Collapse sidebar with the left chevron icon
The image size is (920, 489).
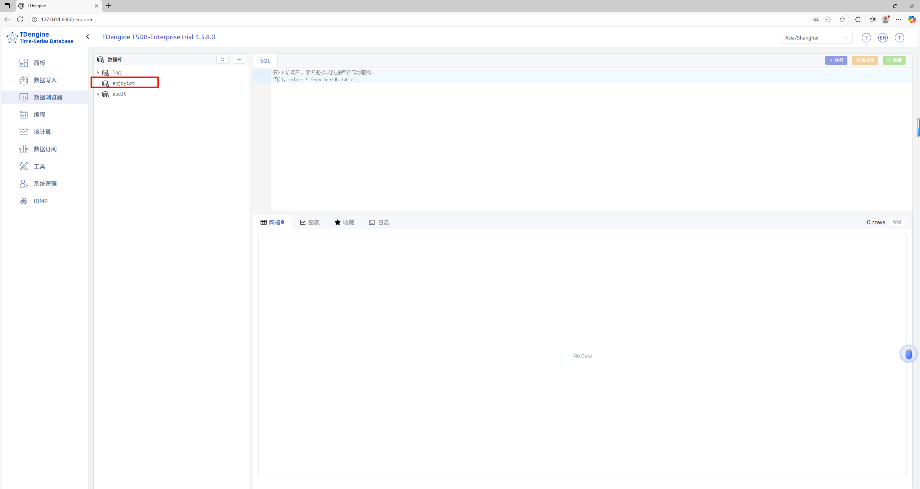pyautogui.click(x=88, y=37)
